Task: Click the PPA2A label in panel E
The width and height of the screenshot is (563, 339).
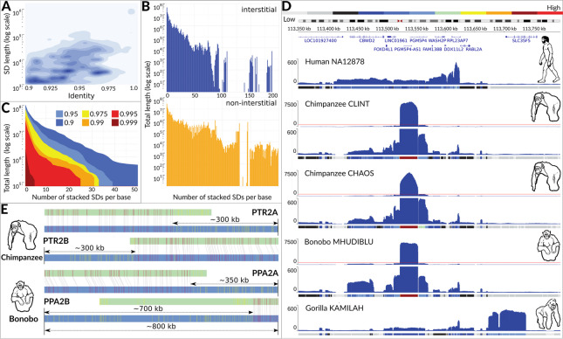Action: pyautogui.click(x=265, y=273)
